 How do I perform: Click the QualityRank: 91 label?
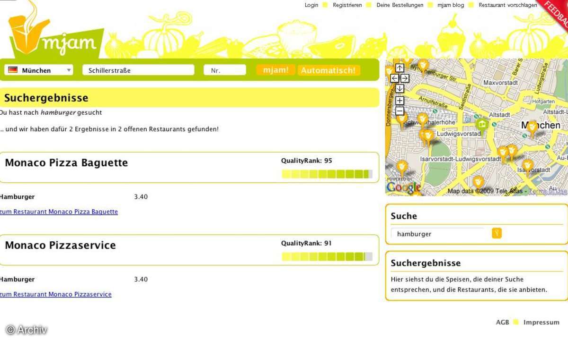click(x=307, y=243)
